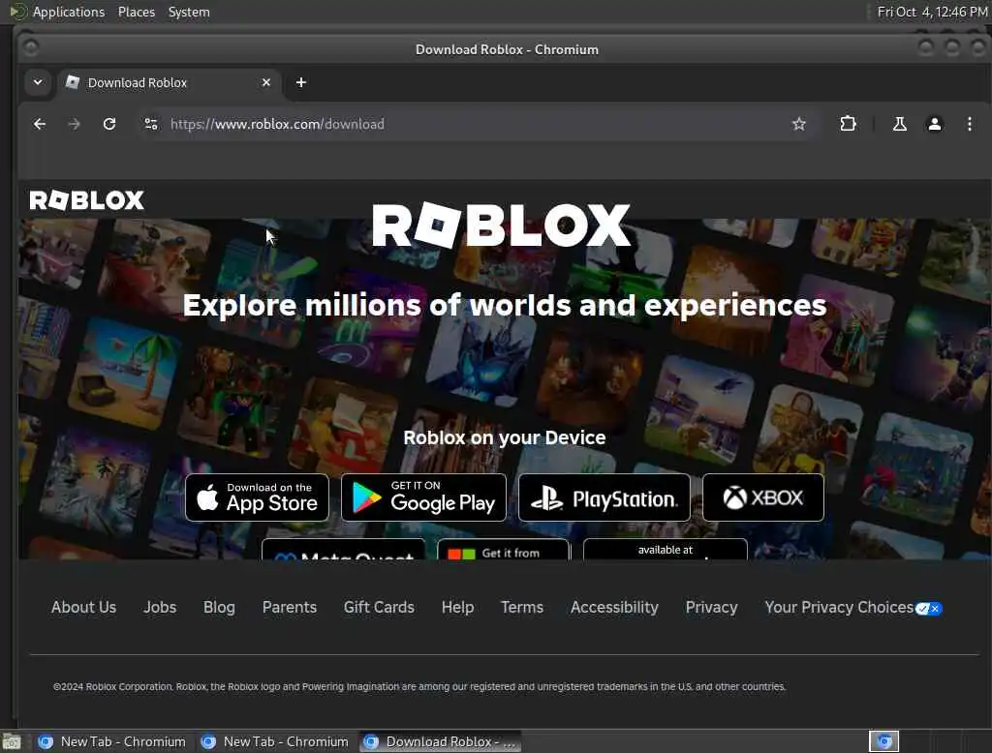992x753 pixels.
Task: Switch to second New Tab - Chromium taskbar window
Action: pyautogui.click(x=274, y=741)
